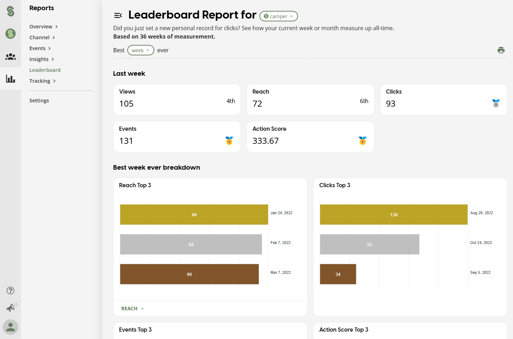The height and width of the screenshot is (339, 513).
Task: Open the camper account dropdown
Action: pyautogui.click(x=278, y=16)
